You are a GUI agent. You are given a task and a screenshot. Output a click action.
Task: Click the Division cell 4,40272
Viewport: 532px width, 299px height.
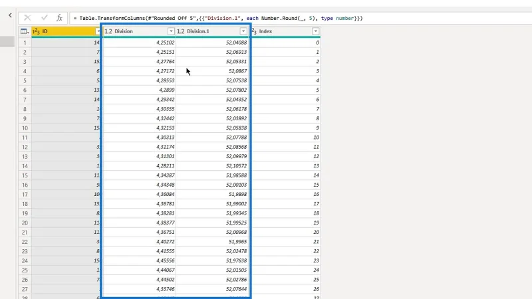139,242
